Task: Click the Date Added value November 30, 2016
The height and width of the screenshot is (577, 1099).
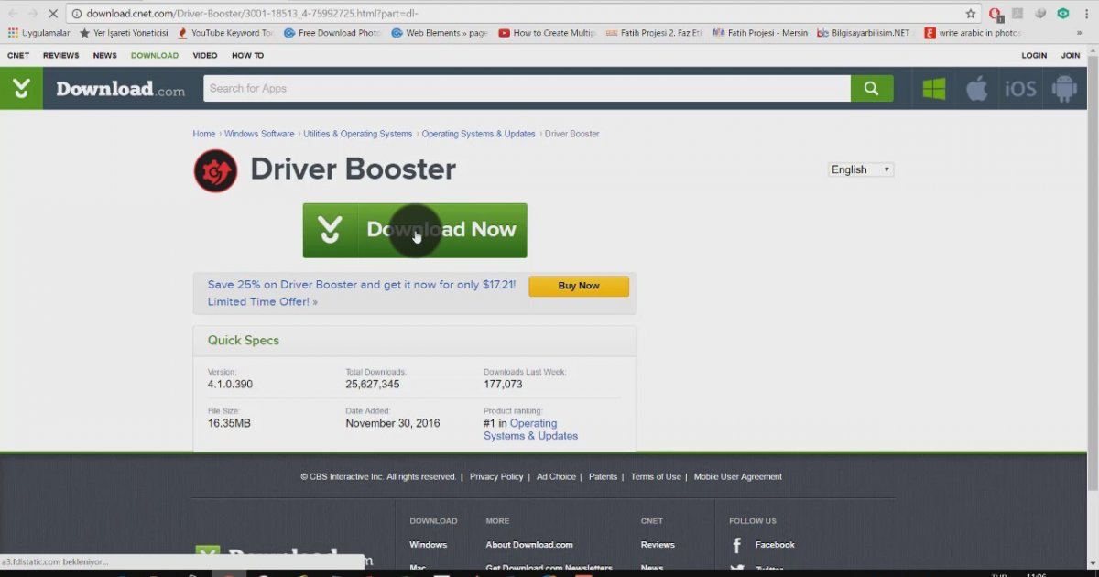Action: [x=393, y=424]
